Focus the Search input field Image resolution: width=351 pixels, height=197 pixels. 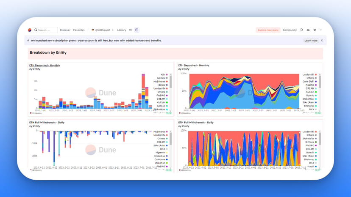tap(45, 30)
